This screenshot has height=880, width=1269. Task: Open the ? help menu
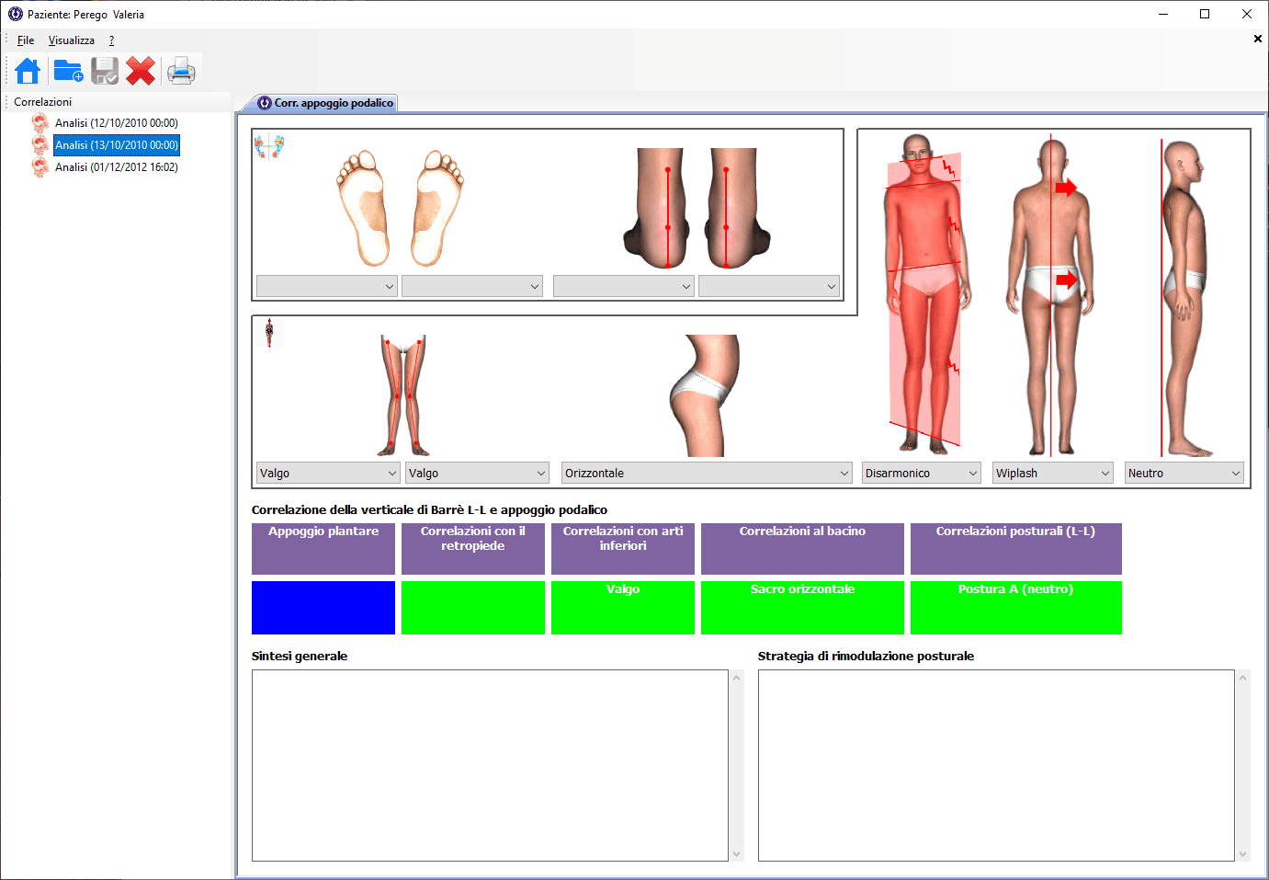tap(111, 40)
